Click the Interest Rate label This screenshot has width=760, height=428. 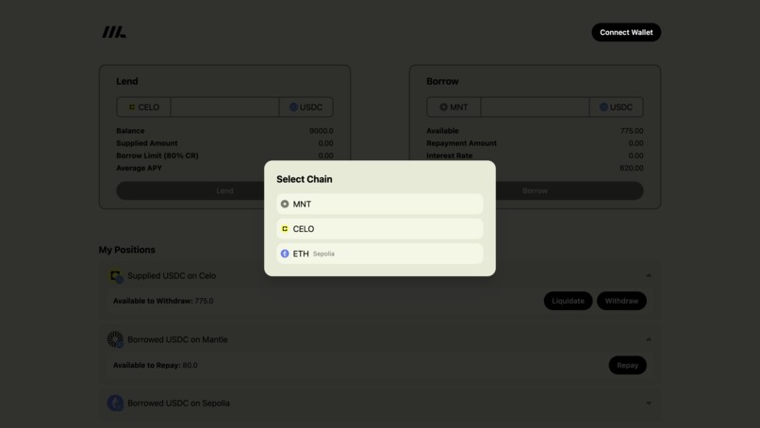click(450, 156)
